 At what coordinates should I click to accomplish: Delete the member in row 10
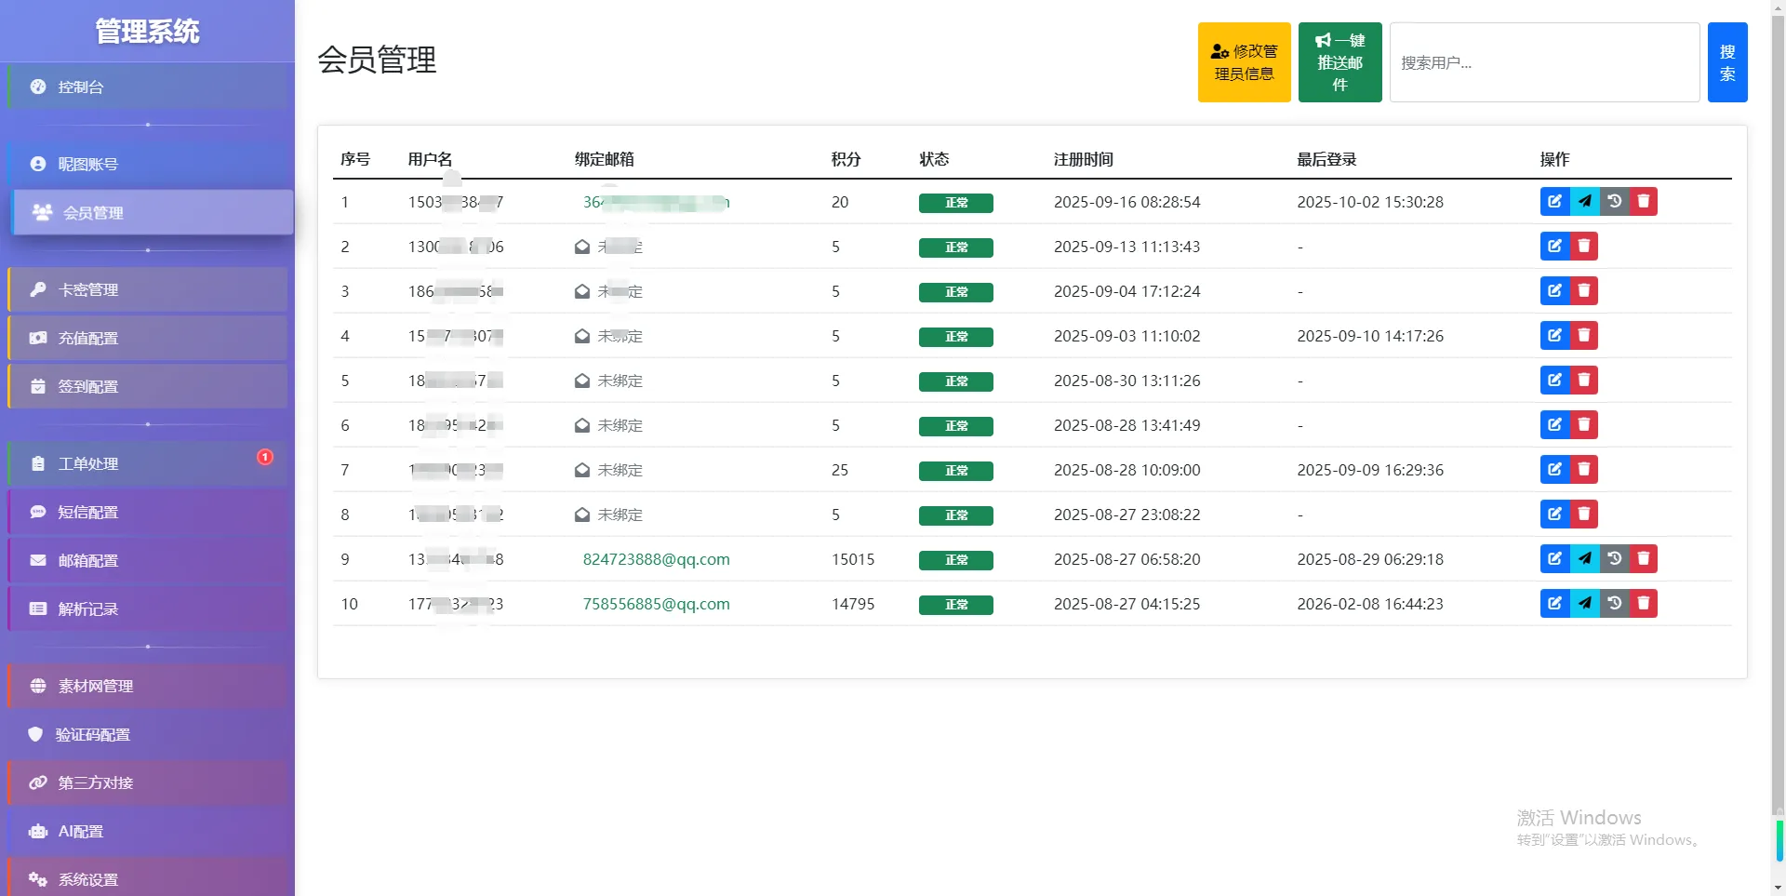[1644, 604]
